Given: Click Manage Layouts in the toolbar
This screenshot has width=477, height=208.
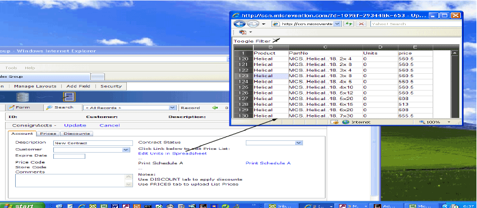Looking at the screenshot, I should coord(35,87).
